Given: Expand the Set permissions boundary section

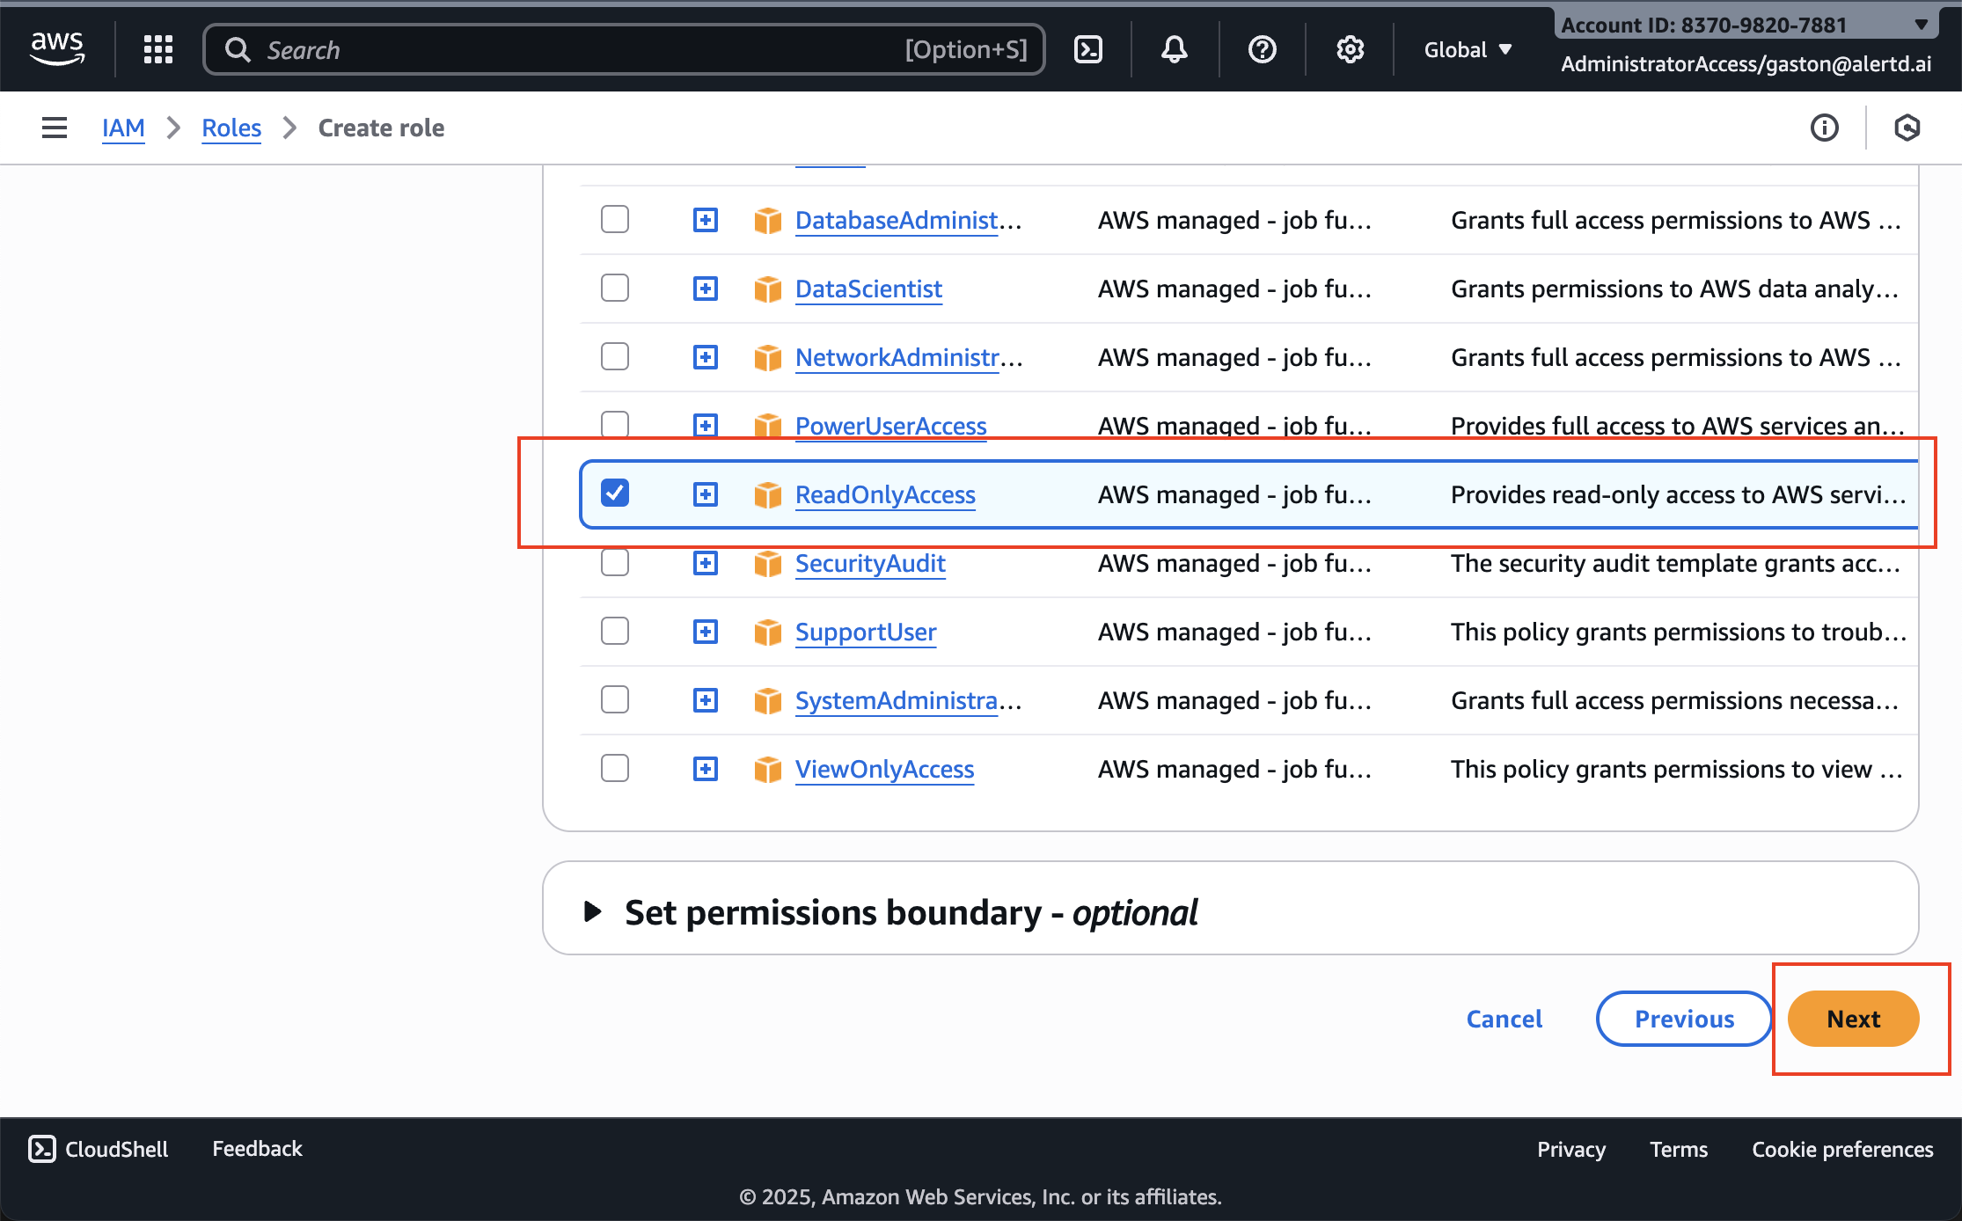Looking at the screenshot, I should pyautogui.click(x=595, y=912).
